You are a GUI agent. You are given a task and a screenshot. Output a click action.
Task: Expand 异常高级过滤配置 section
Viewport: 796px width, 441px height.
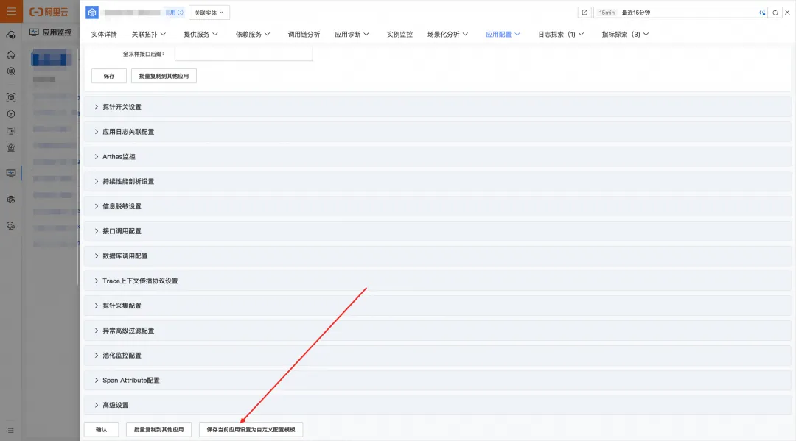438,331
